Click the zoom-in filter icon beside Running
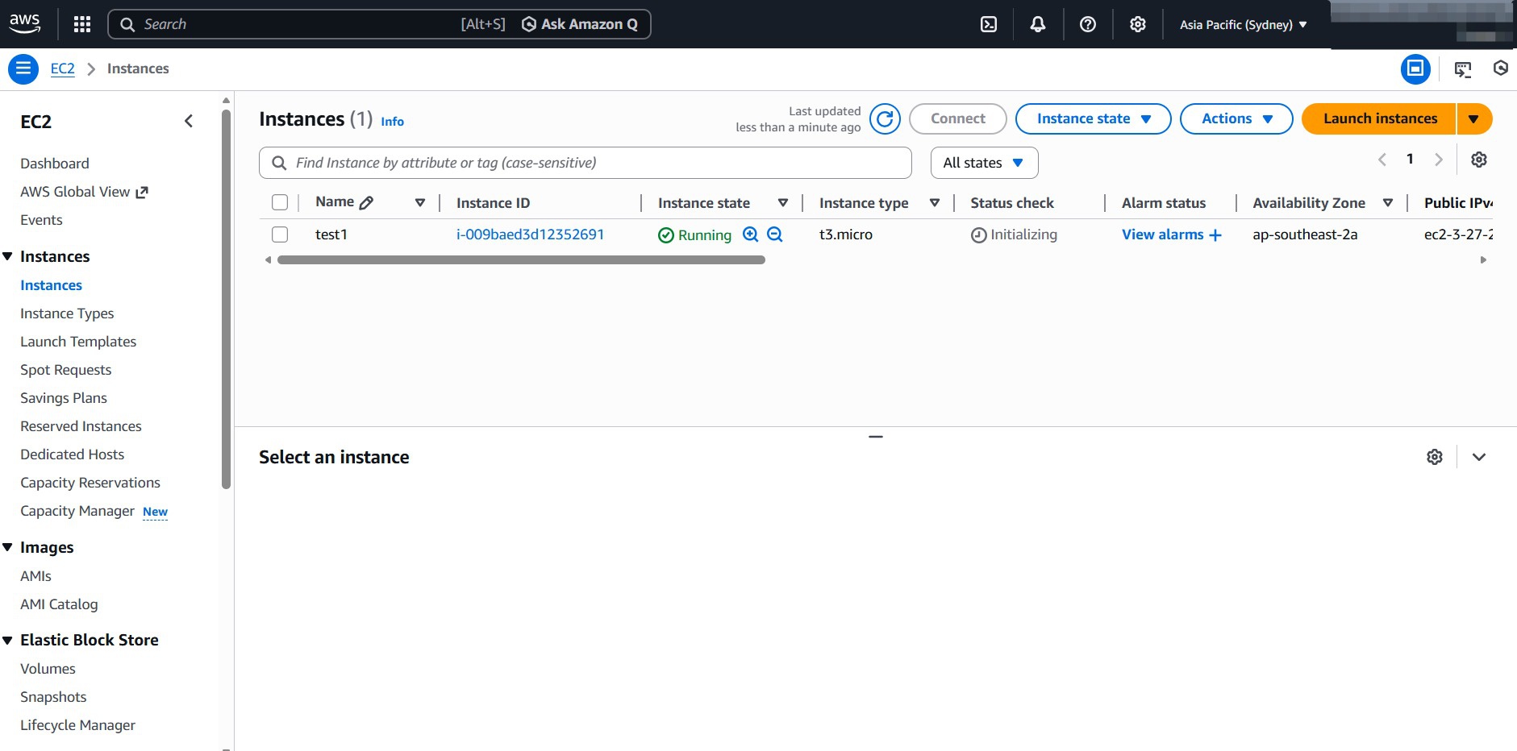Image resolution: width=1517 pixels, height=751 pixels. tap(750, 234)
